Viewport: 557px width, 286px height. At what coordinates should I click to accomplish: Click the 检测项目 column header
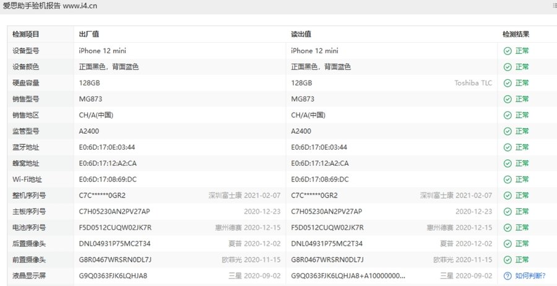coord(25,35)
